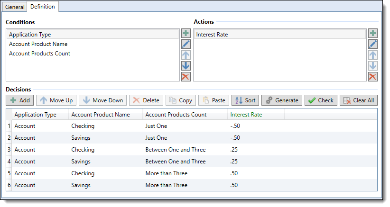This screenshot has width=390, height=207.
Task: Click the Delete decision button
Action: pyautogui.click(x=146, y=100)
